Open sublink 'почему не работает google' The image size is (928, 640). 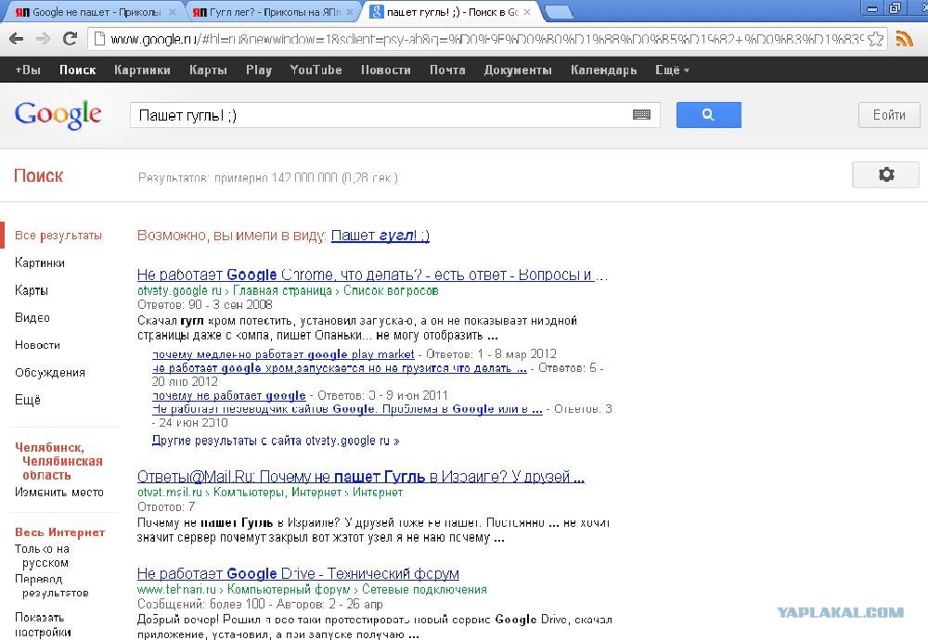point(228,395)
